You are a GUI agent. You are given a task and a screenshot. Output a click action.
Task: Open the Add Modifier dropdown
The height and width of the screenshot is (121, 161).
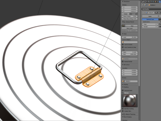pos(151,9)
